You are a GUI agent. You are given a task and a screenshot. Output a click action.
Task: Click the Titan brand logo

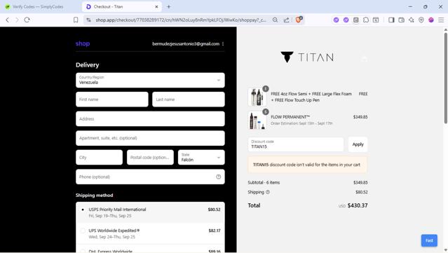pyautogui.click(x=307, y=57)
